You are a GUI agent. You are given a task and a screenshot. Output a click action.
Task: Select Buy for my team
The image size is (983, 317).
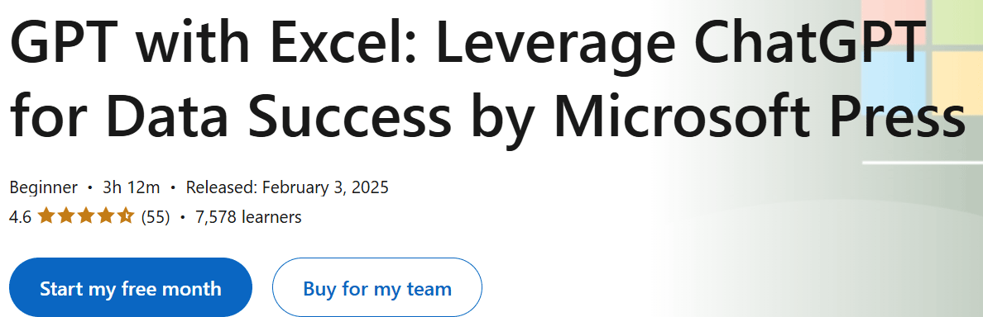[x=376, y=287]
